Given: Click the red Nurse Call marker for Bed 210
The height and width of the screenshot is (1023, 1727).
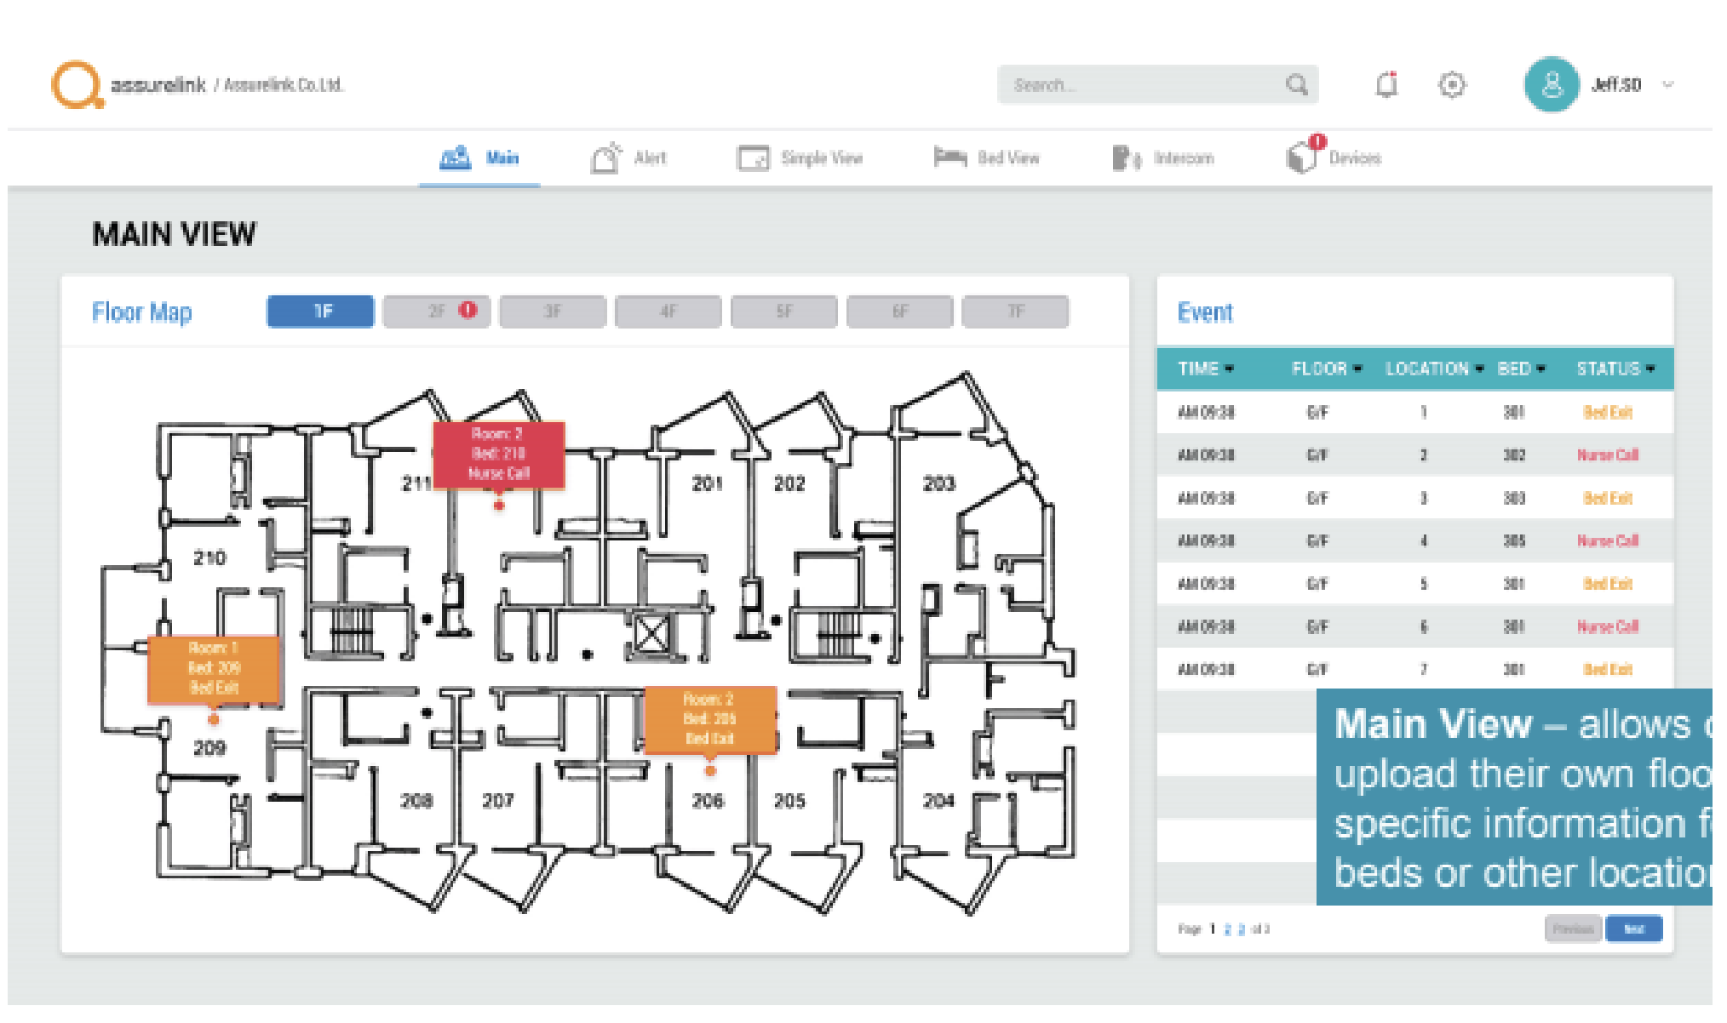Looking at the screenshot, I should (499, 454).
